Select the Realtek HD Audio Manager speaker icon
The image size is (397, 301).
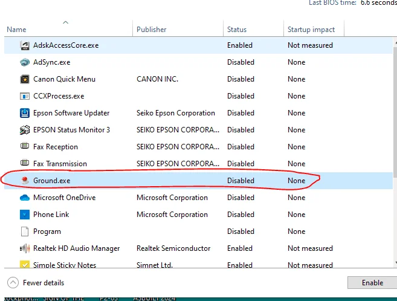tap(25, 248)
